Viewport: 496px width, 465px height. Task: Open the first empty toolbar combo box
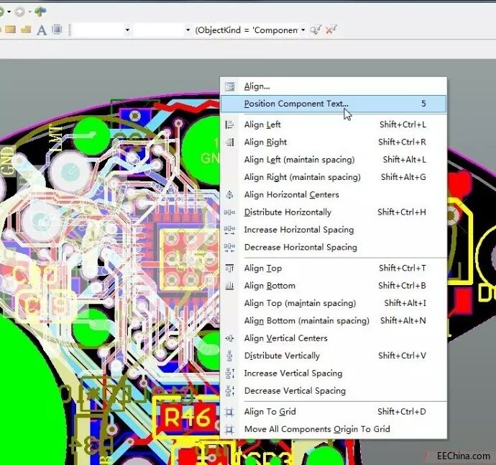pyautogui.click(x=127, y=30)
